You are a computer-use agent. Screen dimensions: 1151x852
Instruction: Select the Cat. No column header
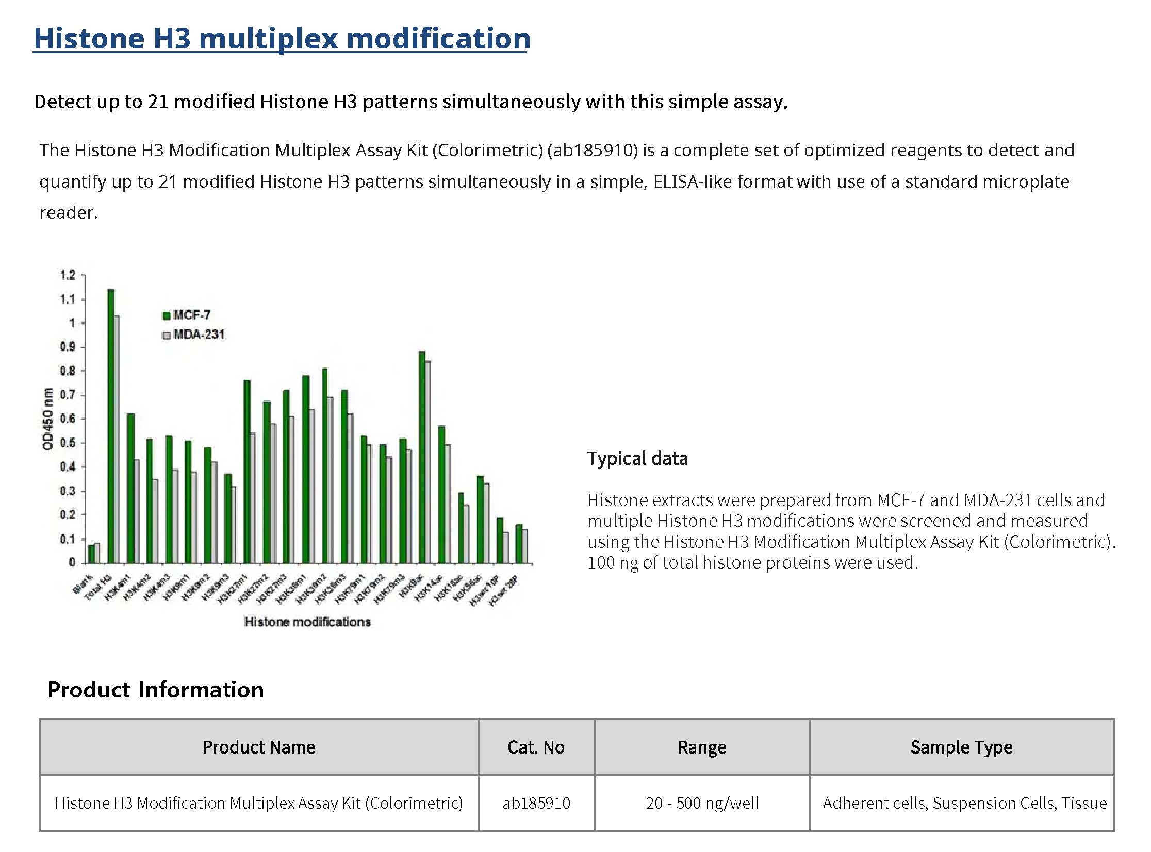(536, 747)
